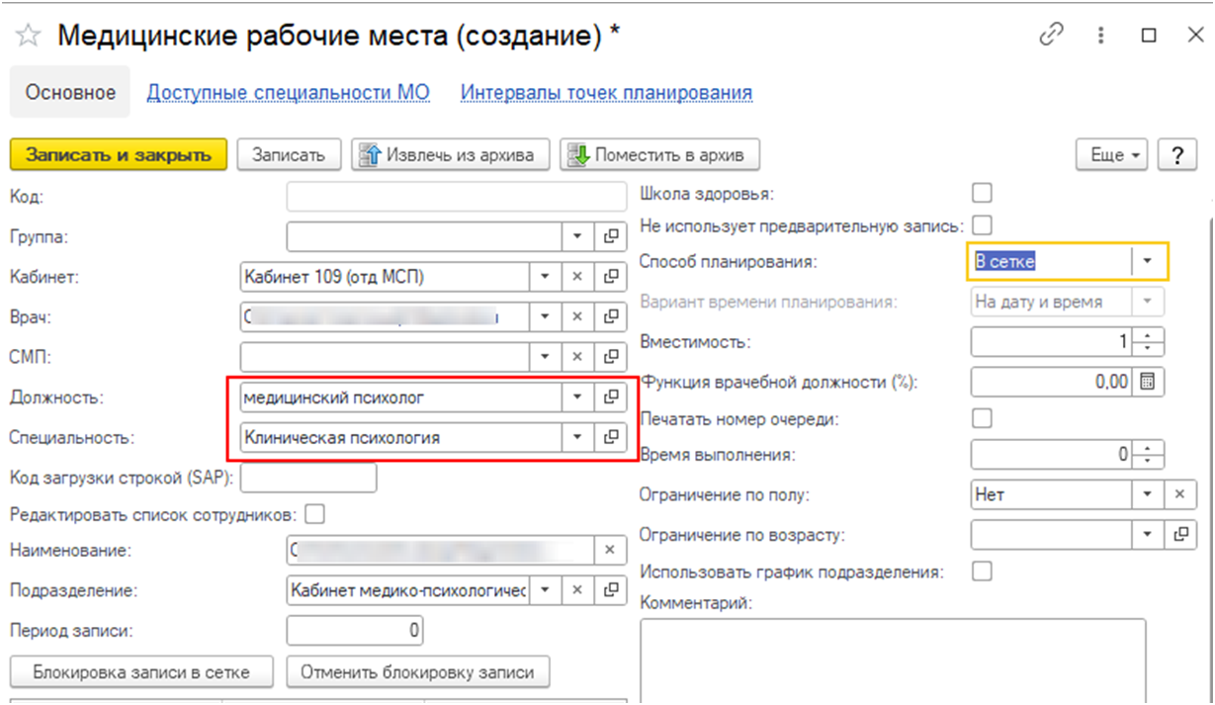Expand the Ограничение по полу dropdown
Screen dimensions: 1215x705
pos(1147,493)
